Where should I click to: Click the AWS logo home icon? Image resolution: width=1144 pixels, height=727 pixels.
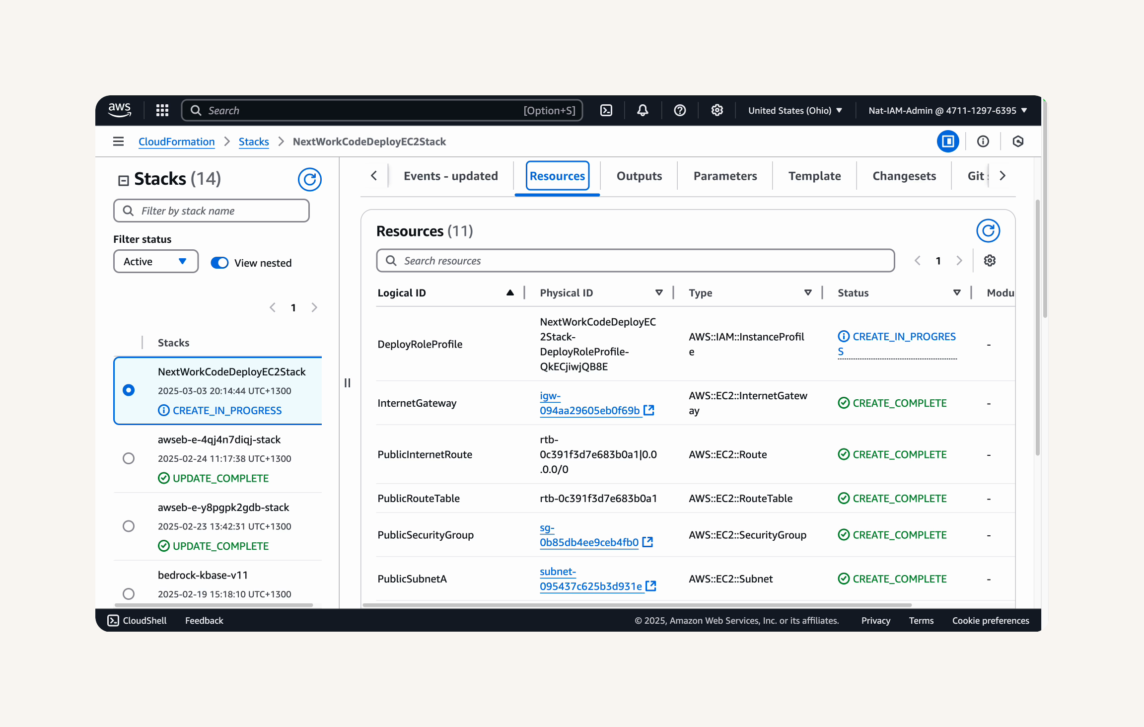120,110
